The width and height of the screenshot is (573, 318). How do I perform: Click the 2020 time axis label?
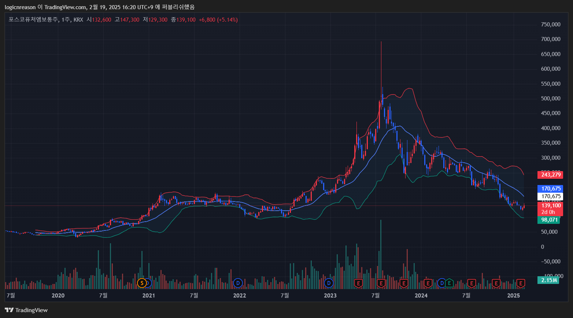click(58, 295)
